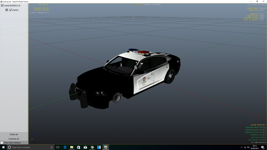Screen dimensions: 267x150
Task: Open the More information link
Action: (x=40, y=13)
